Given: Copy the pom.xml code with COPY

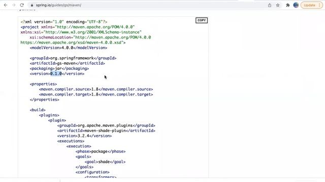Looking at the screenshot, I should point(202,20).
